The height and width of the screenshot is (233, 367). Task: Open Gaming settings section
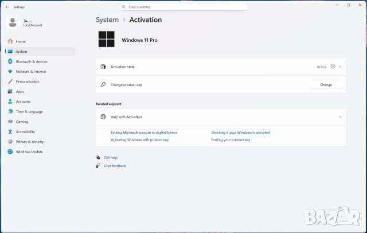(22, 122)
